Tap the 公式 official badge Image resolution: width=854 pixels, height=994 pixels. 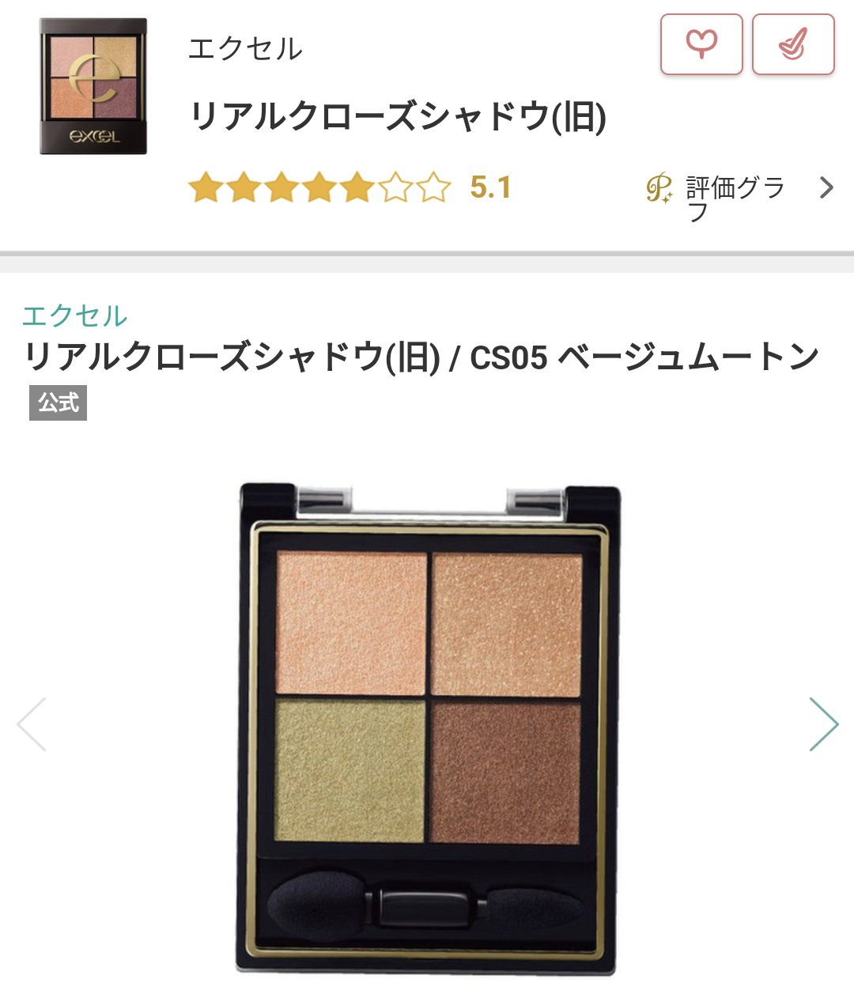(x=58, y=403)
